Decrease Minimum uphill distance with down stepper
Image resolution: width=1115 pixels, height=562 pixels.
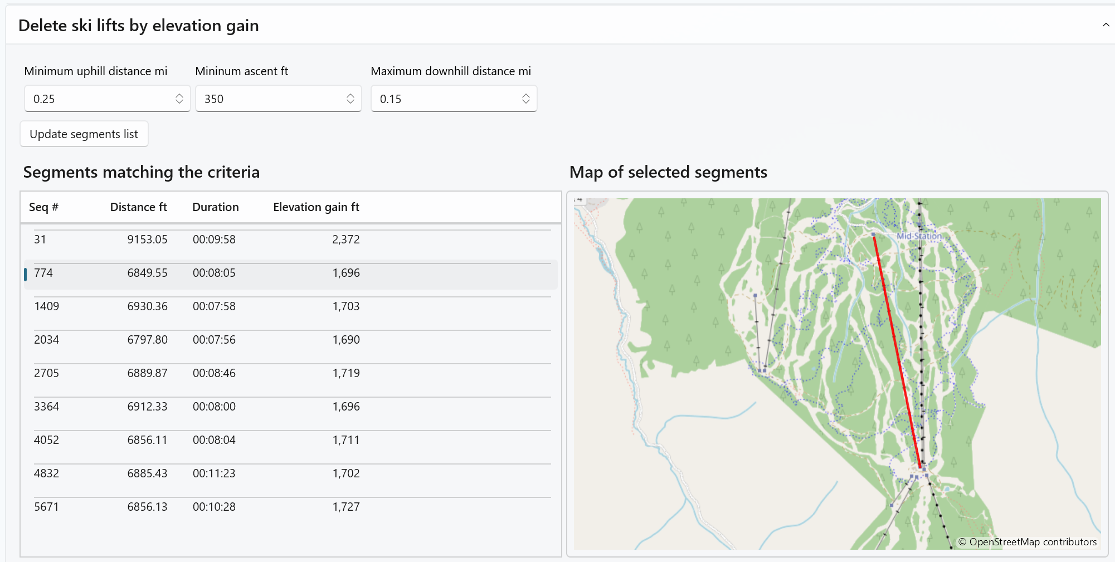click(179, 102)
